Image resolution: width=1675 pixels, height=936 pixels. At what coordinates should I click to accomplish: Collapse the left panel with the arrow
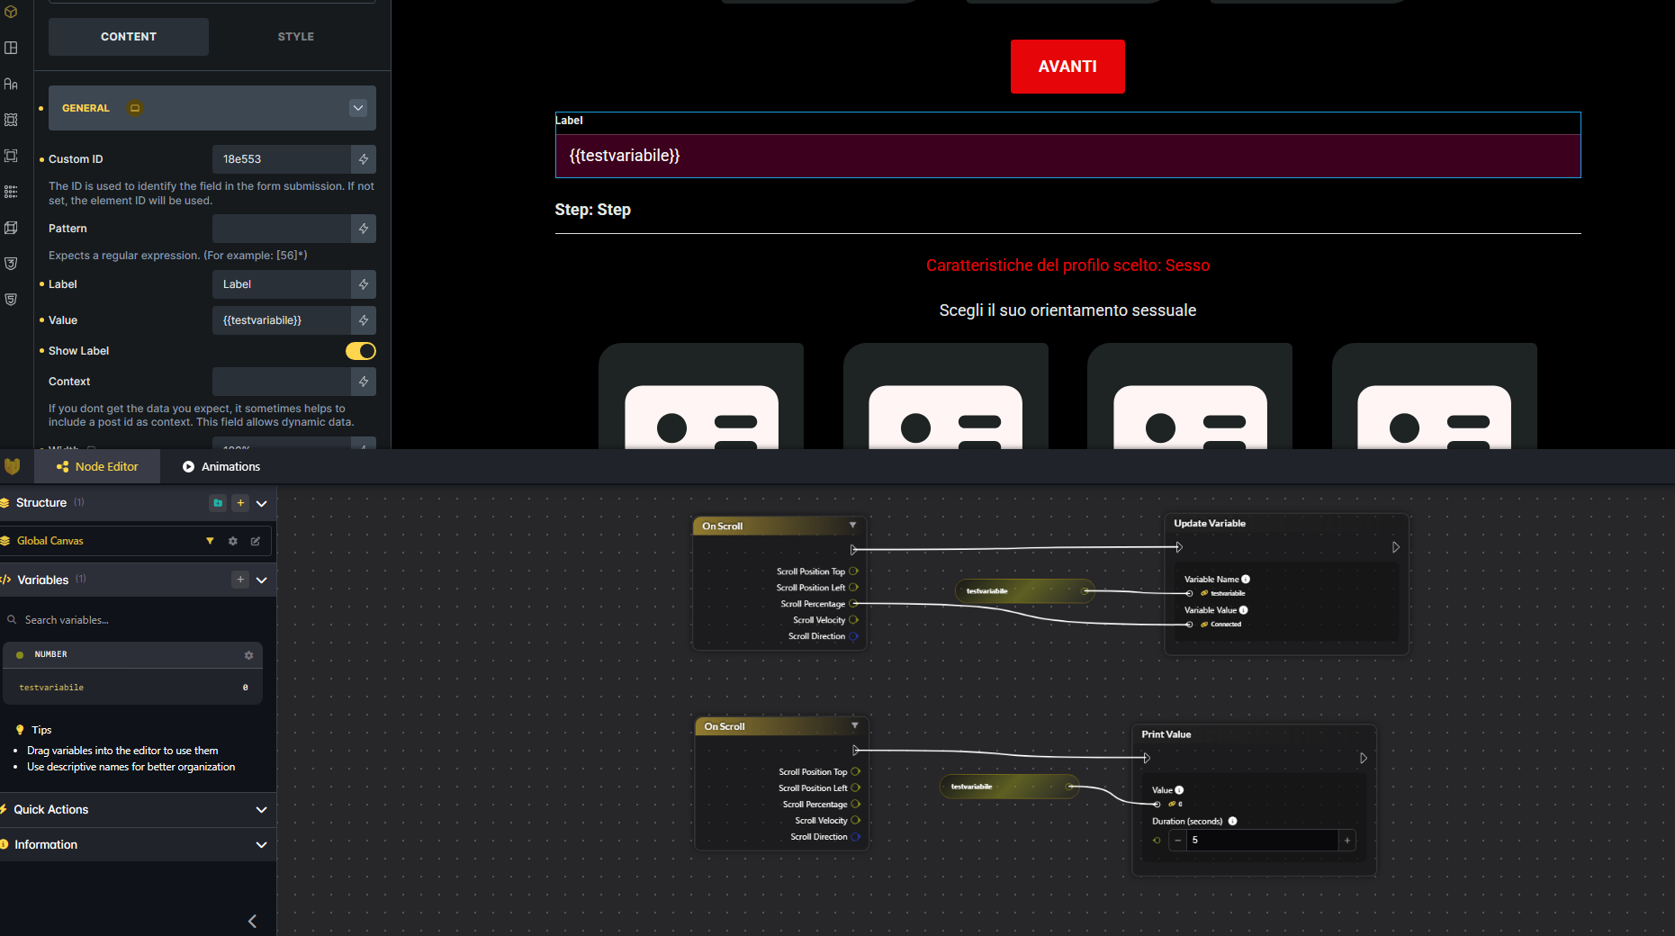pyautogui.click(x=252, y=921)
